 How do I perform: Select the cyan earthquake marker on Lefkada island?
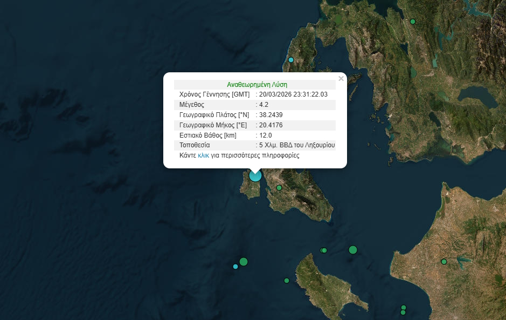[291, 60]
